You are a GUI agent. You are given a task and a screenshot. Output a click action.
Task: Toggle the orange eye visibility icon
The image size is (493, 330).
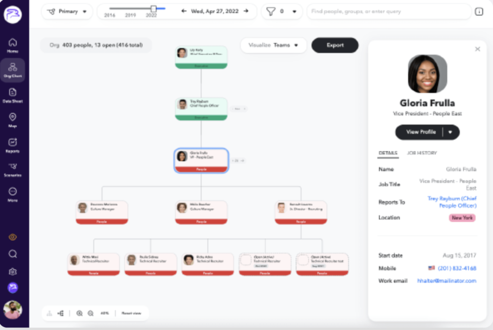13,237
